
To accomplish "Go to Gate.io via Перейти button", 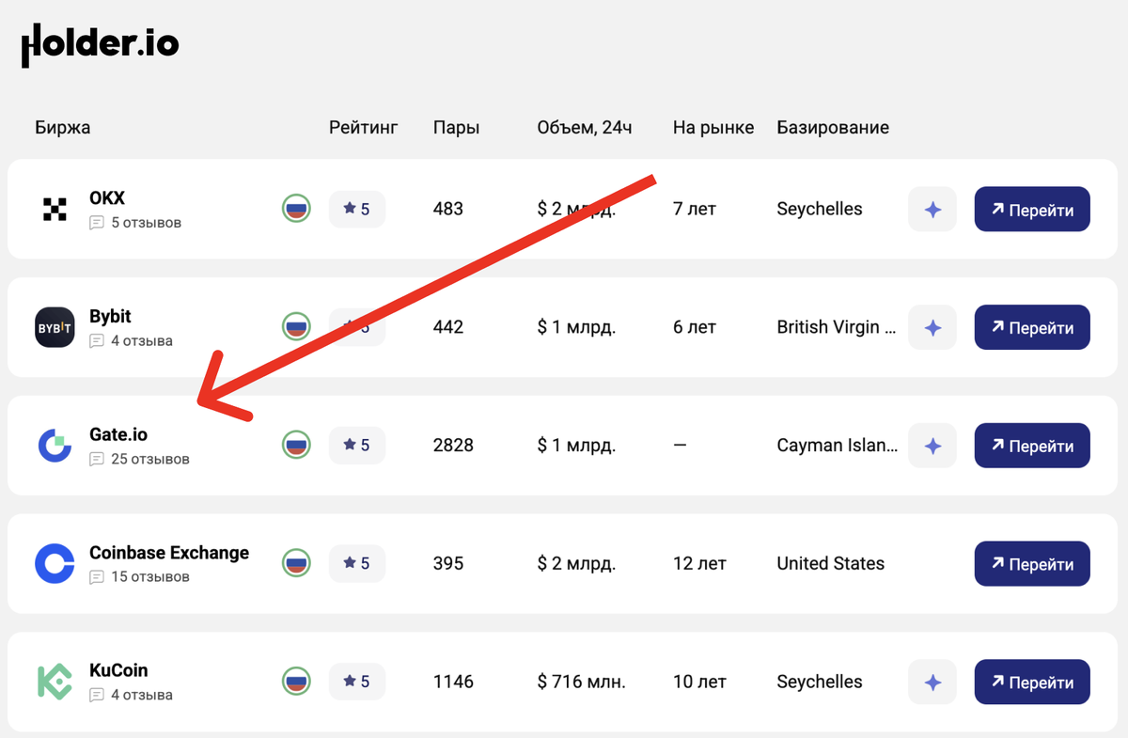I will pyautogui.click(x=1032, y=446).
